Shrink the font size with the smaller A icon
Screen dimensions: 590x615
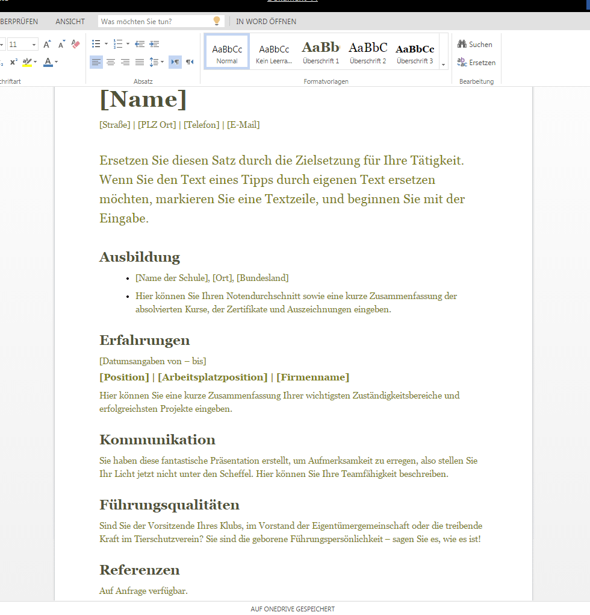coord(61,45)
